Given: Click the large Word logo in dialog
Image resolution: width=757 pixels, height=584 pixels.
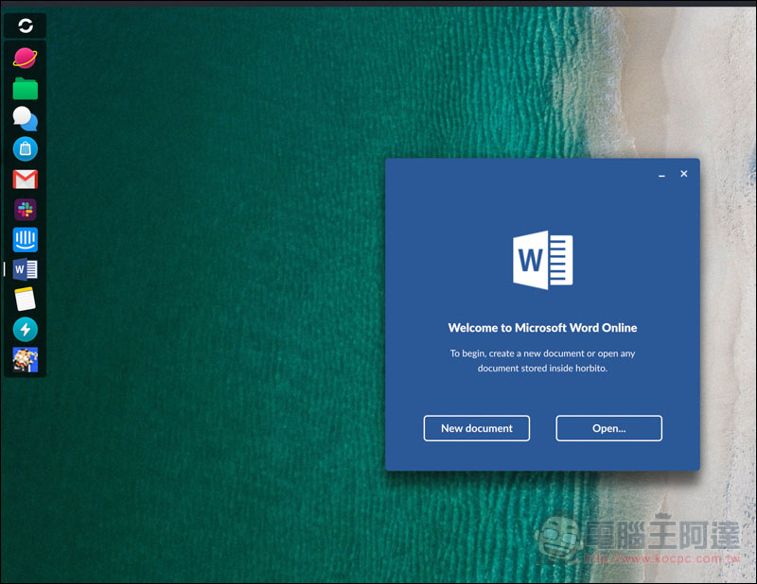Looking at the screenshot, I should (x=542, y=260).
